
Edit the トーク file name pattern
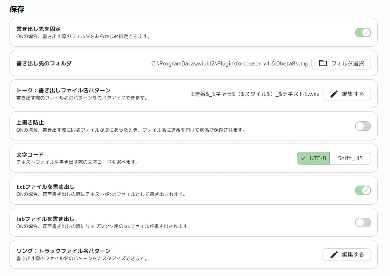pos(347,94)
